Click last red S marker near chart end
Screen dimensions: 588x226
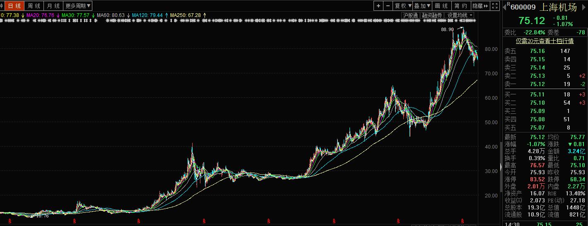(463, 221)
